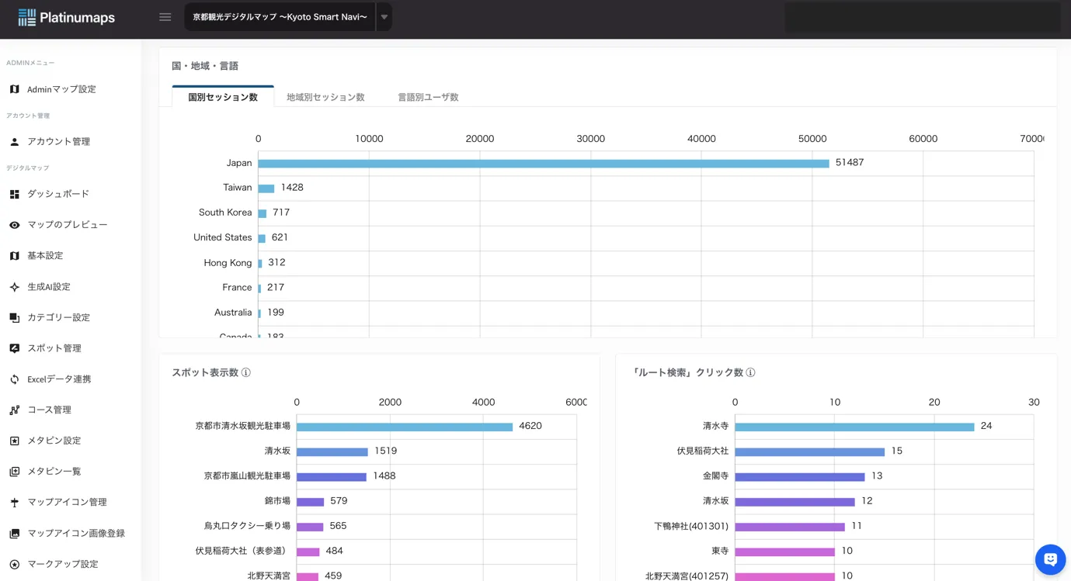Switch to the 地域別セッション数 tab
This screenshot has height=581, width=1071.
(325, 97)
